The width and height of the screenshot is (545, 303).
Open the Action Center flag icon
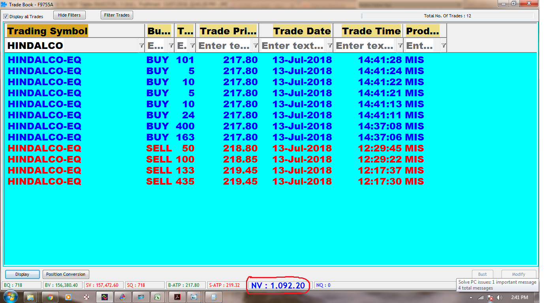pyautogui.click(x=490, y=297)
